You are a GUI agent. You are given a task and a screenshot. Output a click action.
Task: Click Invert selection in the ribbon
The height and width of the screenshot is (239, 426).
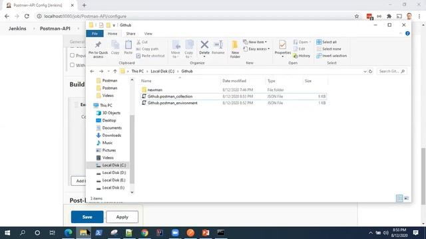pos(331,56)
